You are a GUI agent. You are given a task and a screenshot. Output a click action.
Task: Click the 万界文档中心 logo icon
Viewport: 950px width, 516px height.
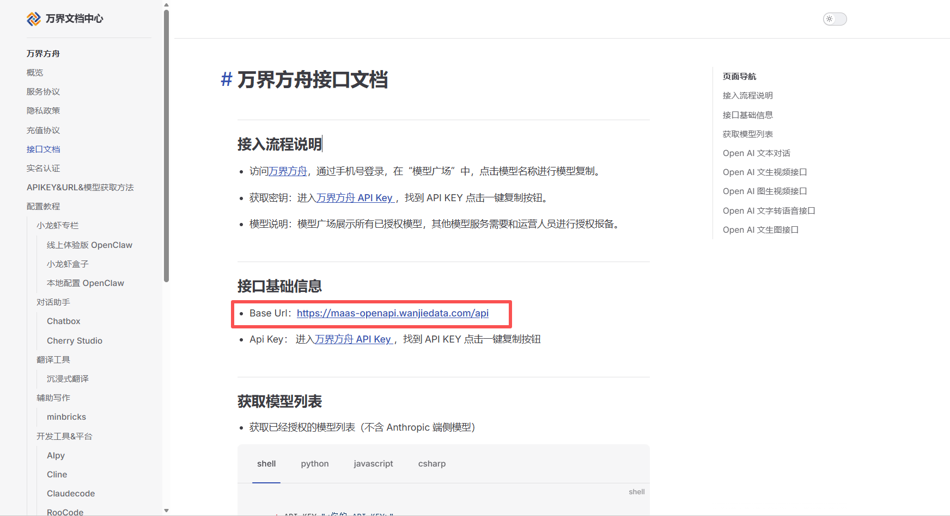click(34, 19)
